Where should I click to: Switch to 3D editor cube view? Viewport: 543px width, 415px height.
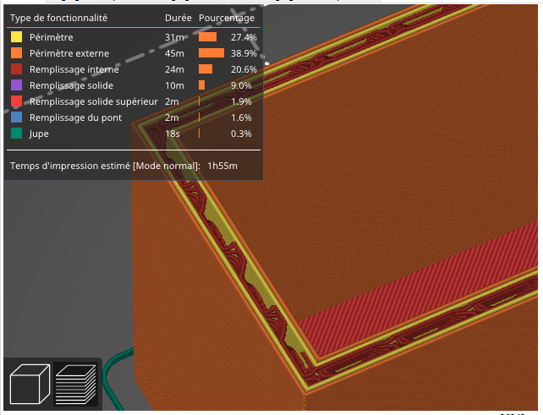tap(30, 384)
